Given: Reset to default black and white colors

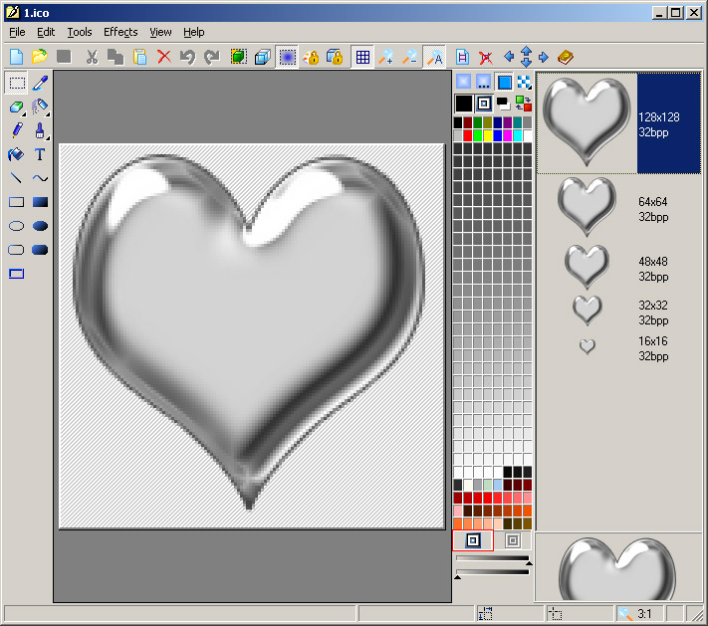Looking at the screenshot, I should (x=503, y=104).
